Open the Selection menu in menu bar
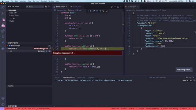Image resolution: width=196 pixels, height=110 pixels. pyautogui.click(x=23, y=1)
